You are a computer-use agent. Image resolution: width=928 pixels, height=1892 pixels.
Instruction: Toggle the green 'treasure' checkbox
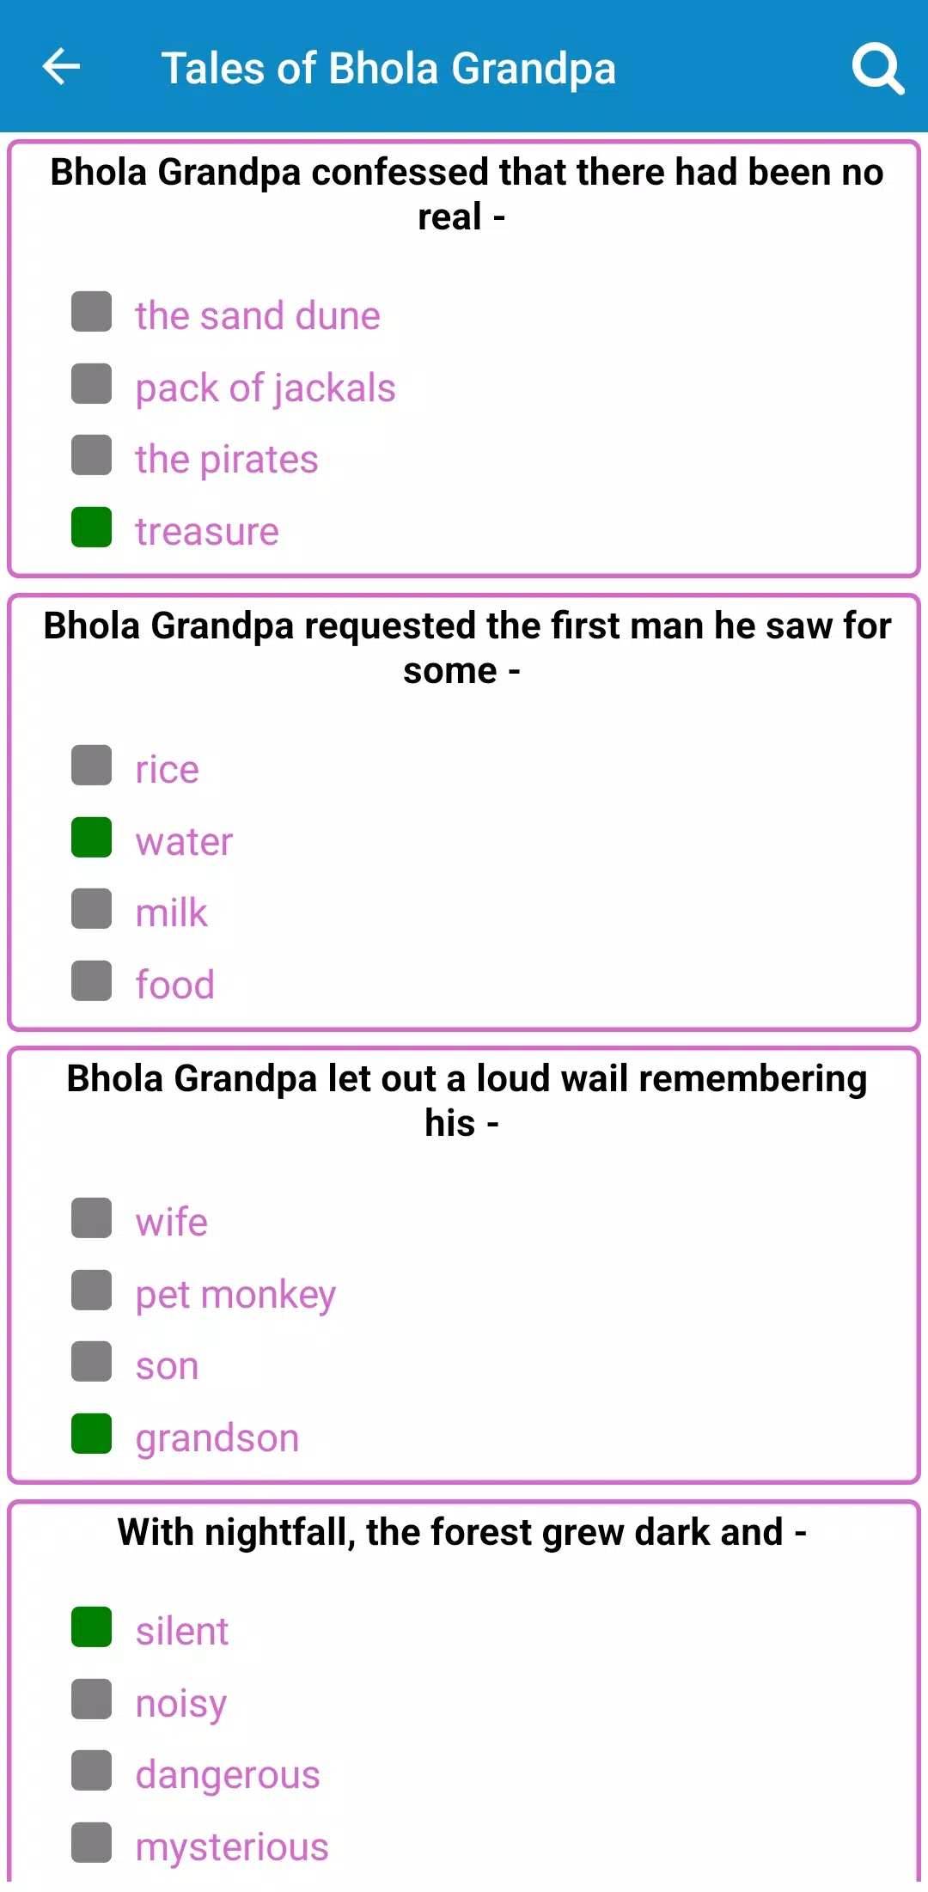point(92,528)
